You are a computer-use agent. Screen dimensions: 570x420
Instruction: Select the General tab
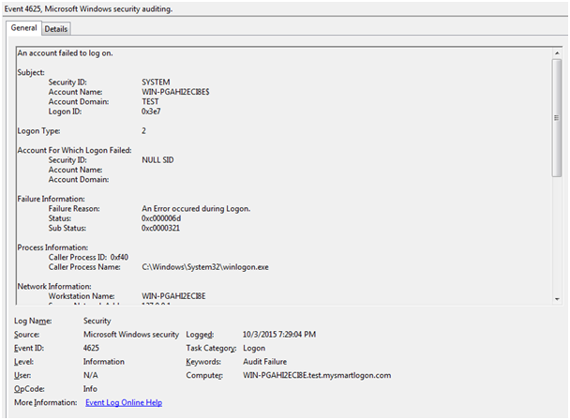tap(23, 28)
